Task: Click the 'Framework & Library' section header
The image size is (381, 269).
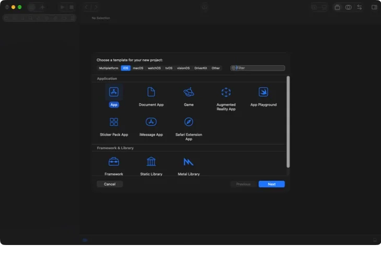Action: pyautogui.click(x=115, y=148)
